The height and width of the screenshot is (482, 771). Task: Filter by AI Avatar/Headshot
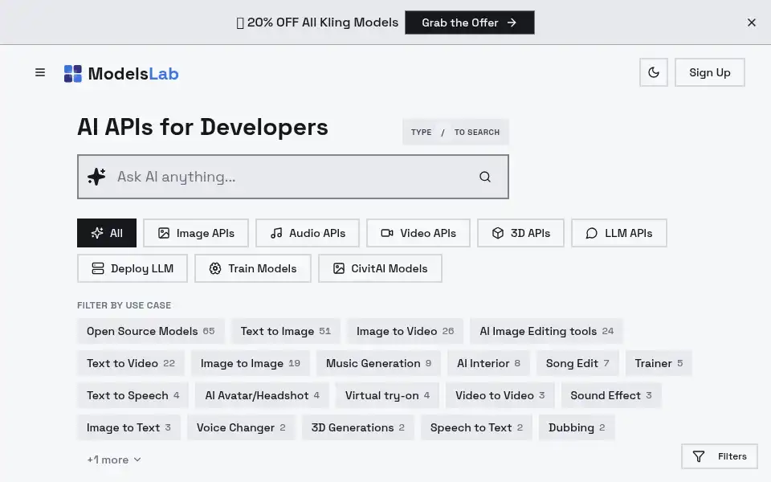pyautogui.click(x=262, y=395)
